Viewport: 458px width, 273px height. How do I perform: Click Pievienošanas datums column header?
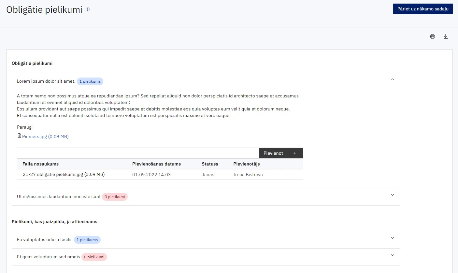(x=156, y=164)
